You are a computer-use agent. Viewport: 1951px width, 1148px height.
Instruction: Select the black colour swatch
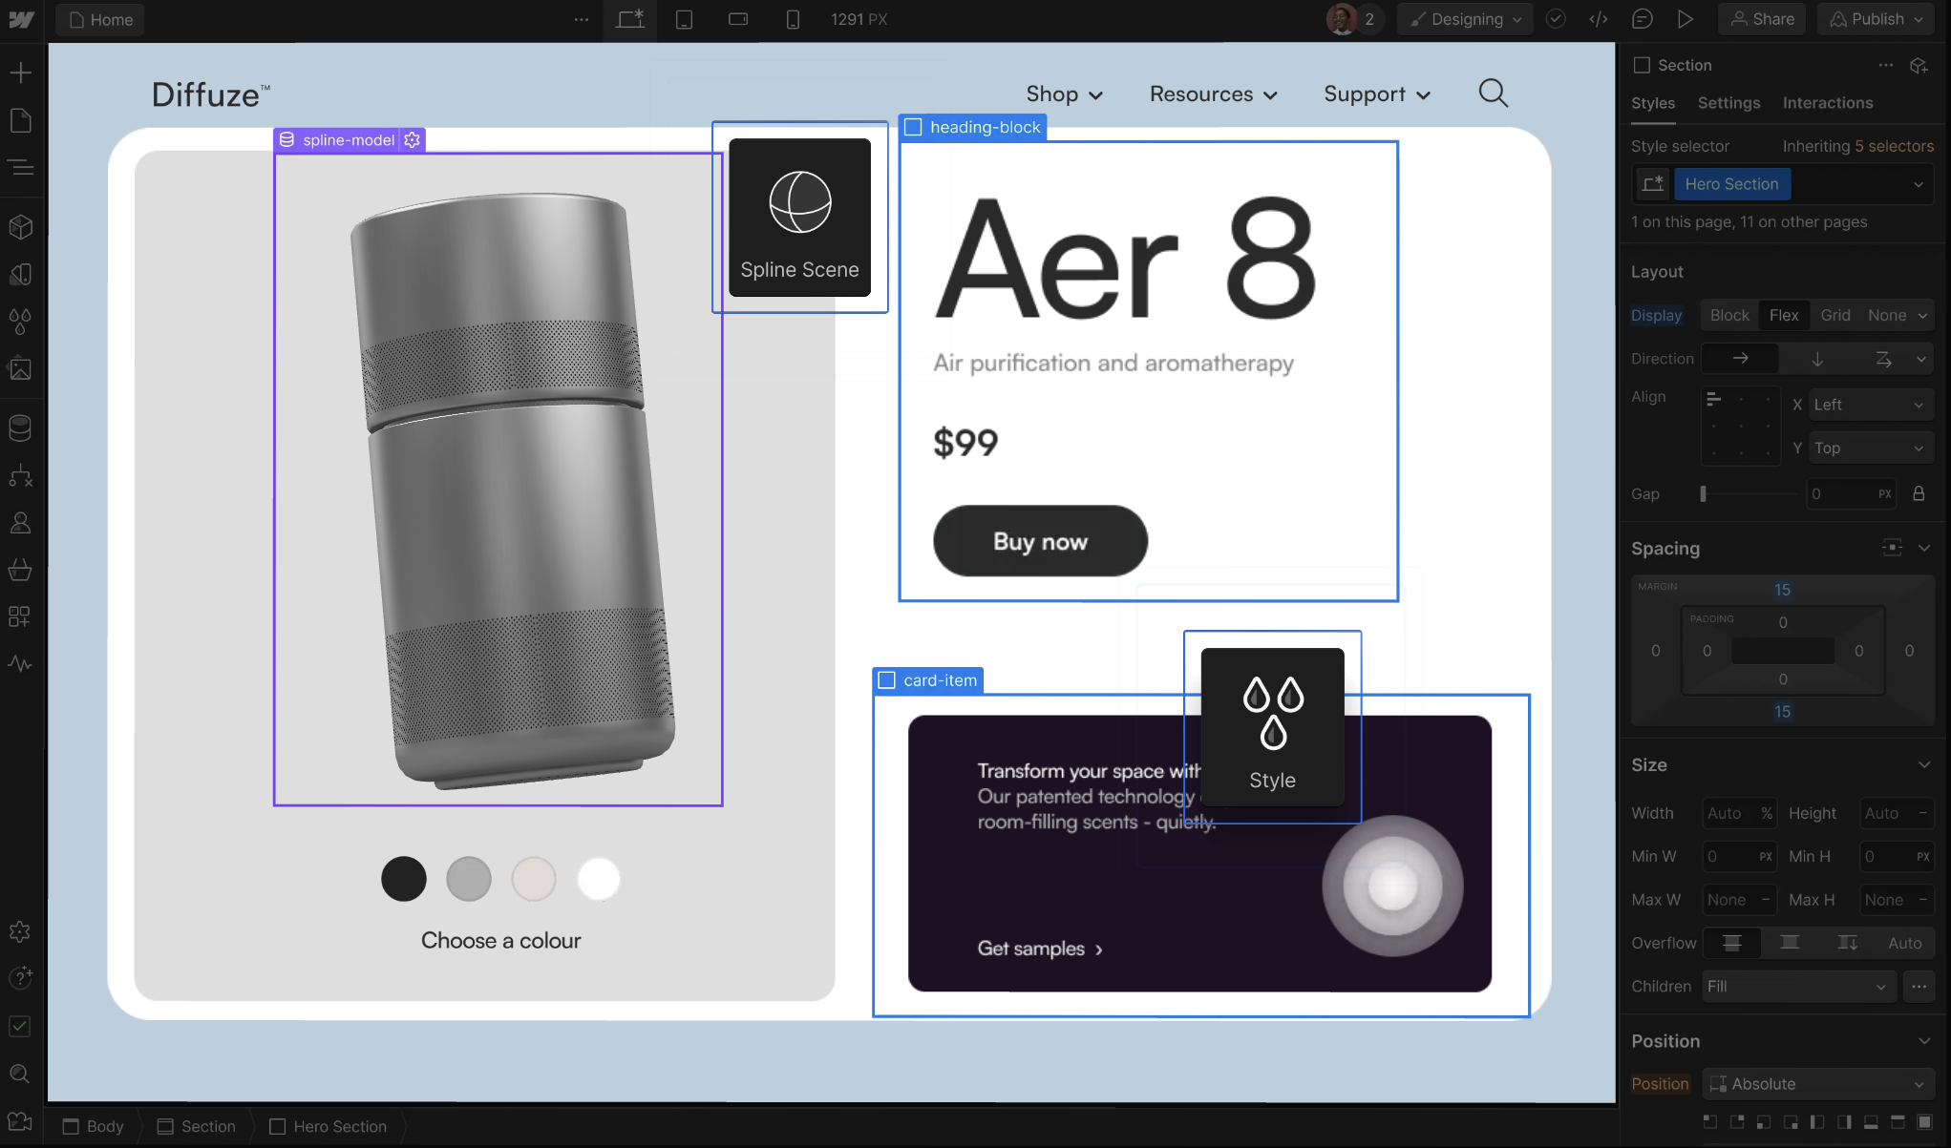point(404,879)
